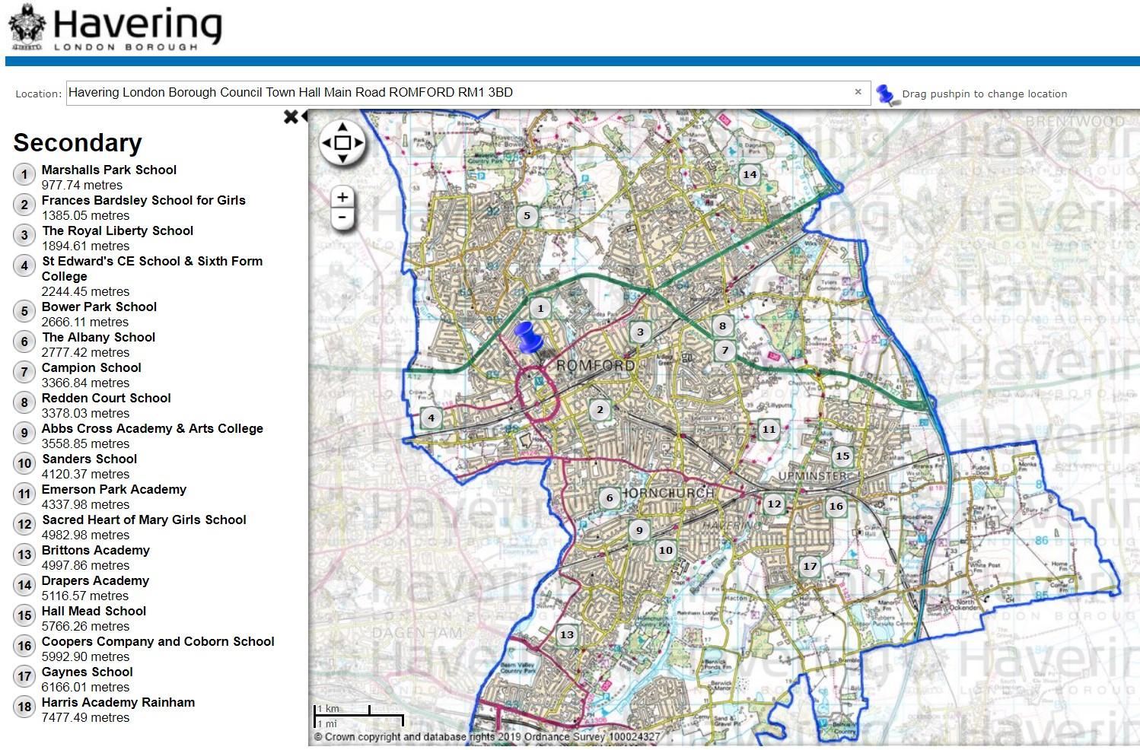Zoom in on the map
The image size is (1140, 750).
click(342, 197)
